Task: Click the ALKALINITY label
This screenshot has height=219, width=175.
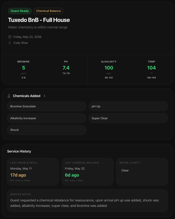Action: coord(109,62)
